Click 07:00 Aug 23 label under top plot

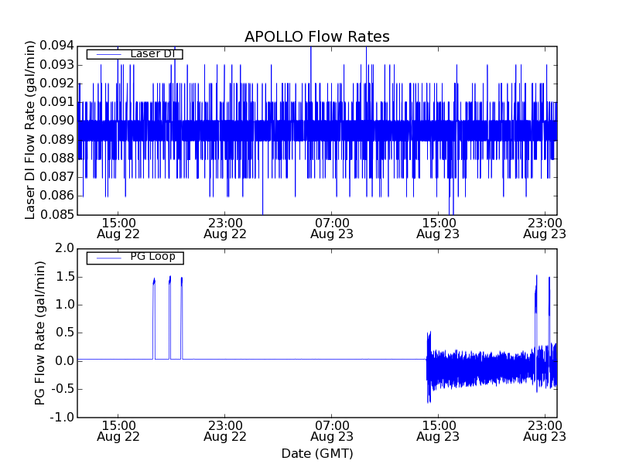(x=331, y=227)
